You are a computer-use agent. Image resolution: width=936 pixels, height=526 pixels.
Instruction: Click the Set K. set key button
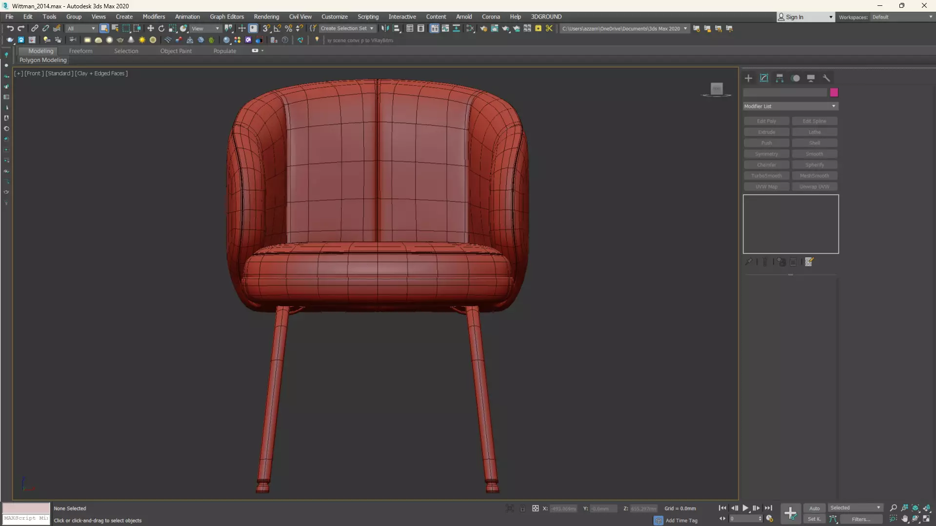814,519
